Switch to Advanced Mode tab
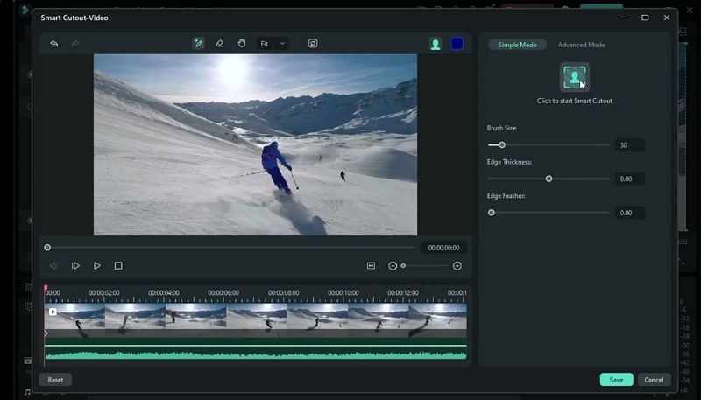The image size is (701, 400). (x=581, y=45)
